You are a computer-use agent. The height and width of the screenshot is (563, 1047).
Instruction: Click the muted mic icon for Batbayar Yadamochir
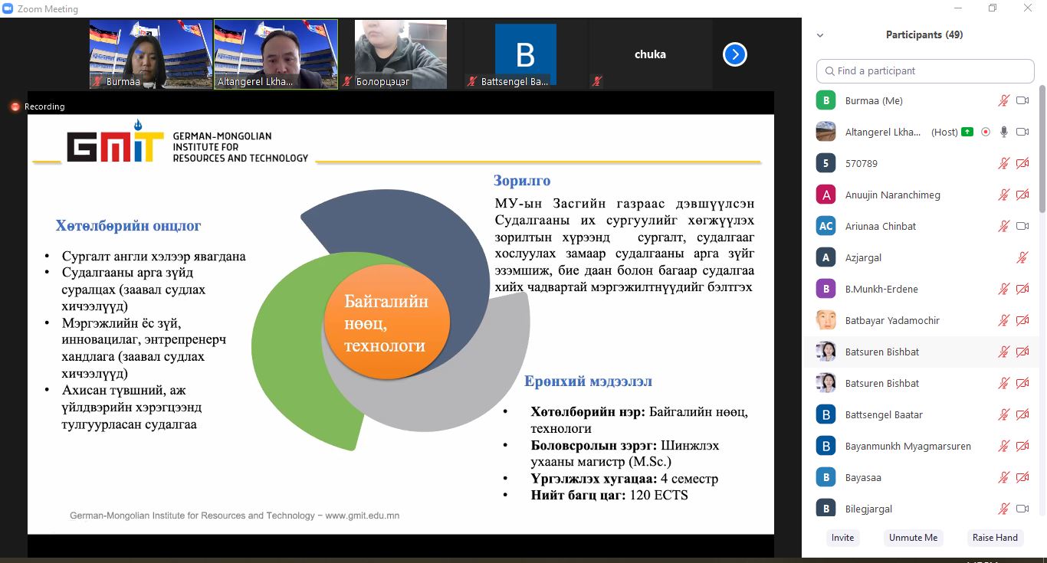coord(1003,320)
